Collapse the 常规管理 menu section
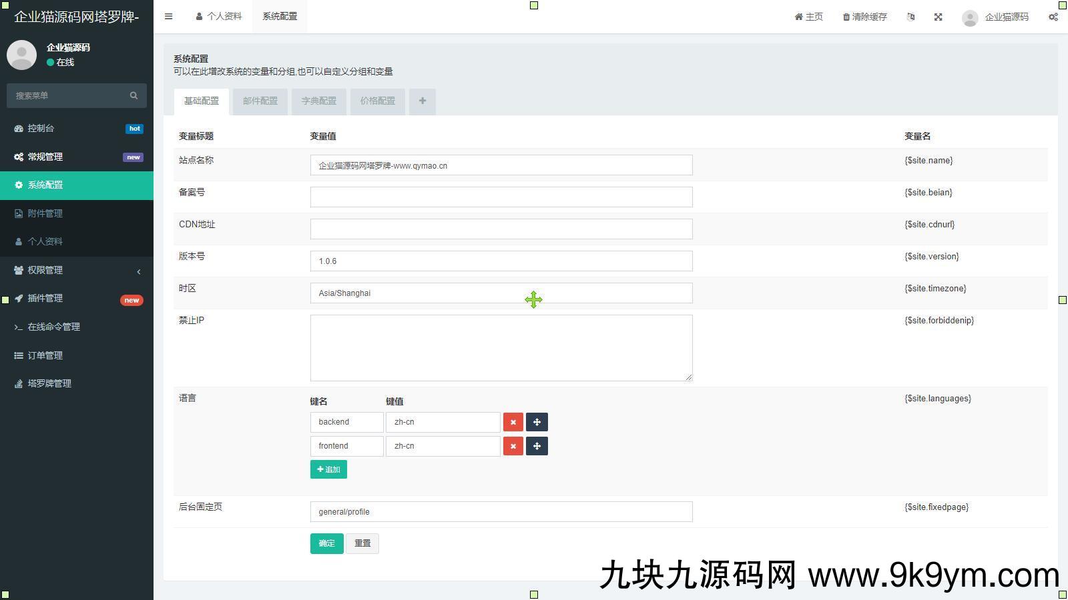 click(77, 157)
